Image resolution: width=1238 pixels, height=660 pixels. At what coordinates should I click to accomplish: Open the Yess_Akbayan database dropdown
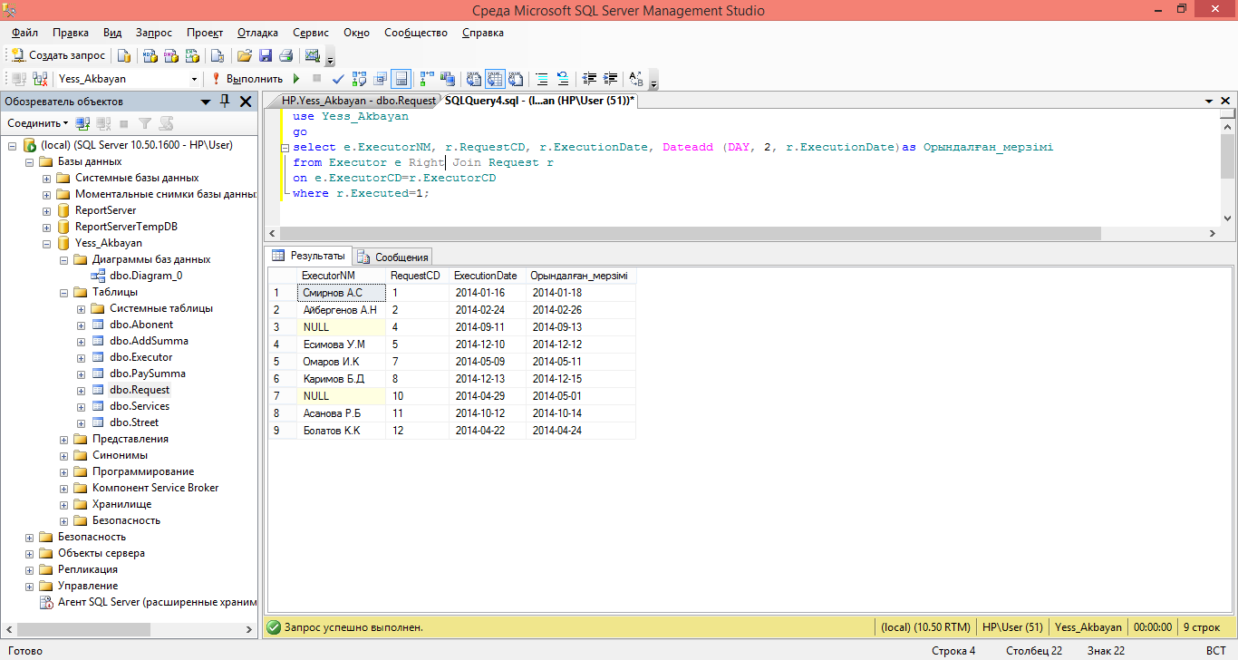[x=194, y=79]
